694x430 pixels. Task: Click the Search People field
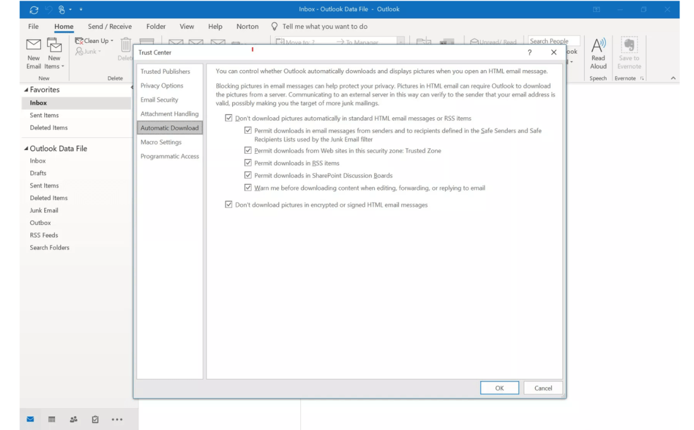553,41
